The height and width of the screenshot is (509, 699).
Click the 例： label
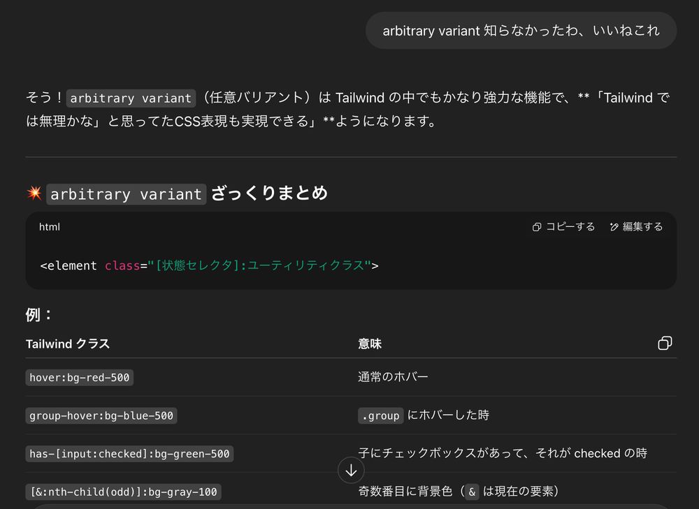pyautogui.click(x=39, y=315)
